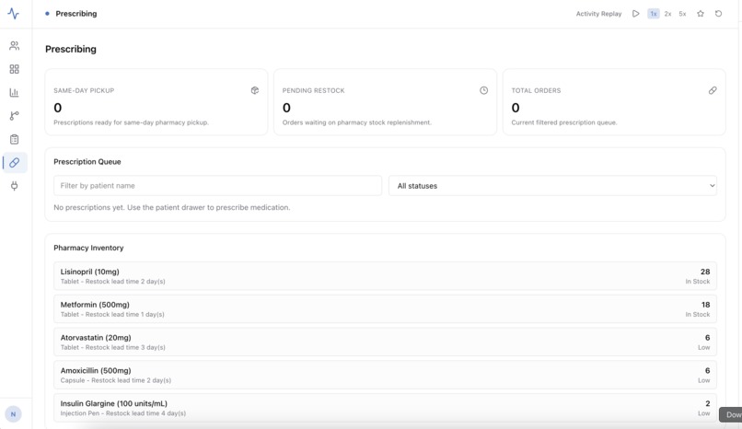Open the clipboard sidebar icon
The width and height of the screenshot is (742, 429).
(14, 140)
